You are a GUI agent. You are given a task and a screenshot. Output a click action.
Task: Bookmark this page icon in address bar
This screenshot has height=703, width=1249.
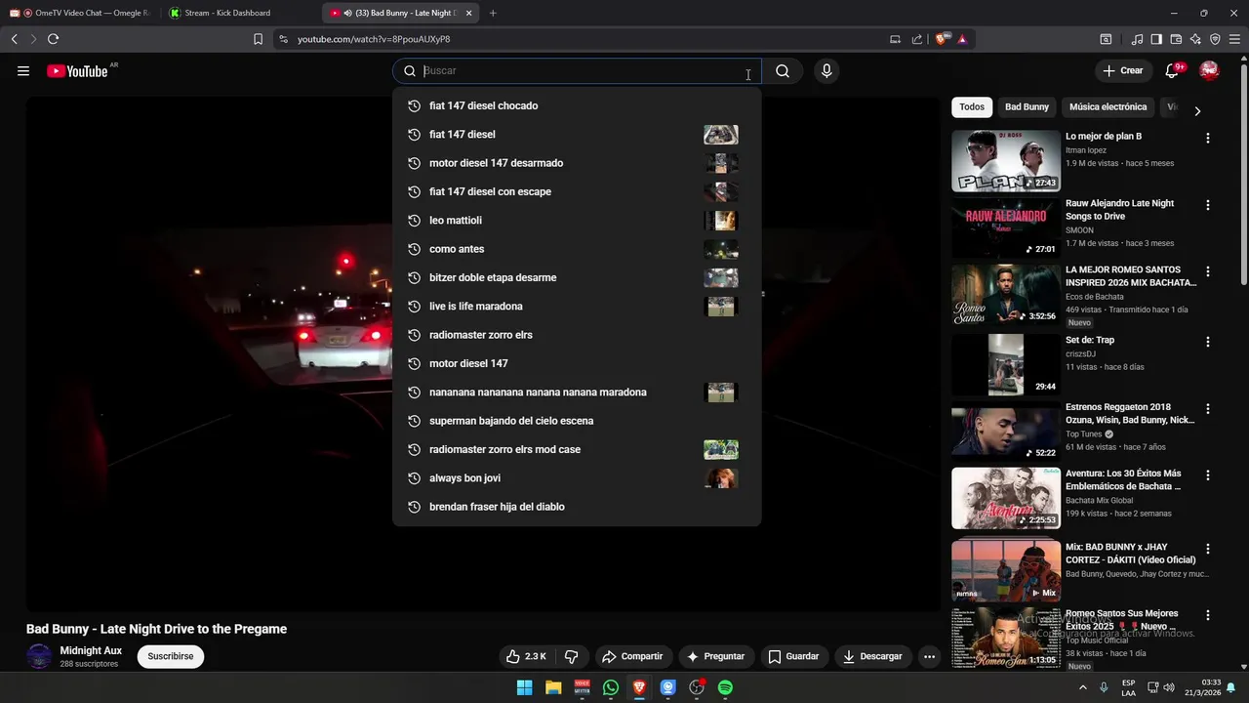258,39
